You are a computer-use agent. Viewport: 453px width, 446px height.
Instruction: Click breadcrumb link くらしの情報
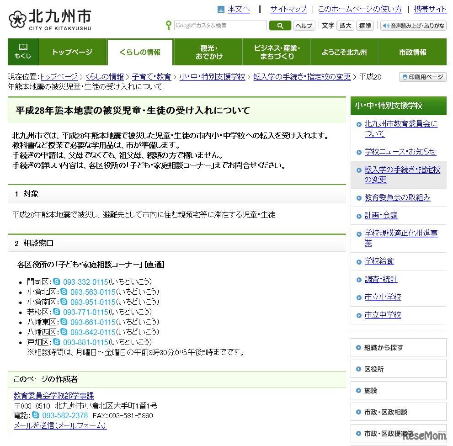point(105,77)
